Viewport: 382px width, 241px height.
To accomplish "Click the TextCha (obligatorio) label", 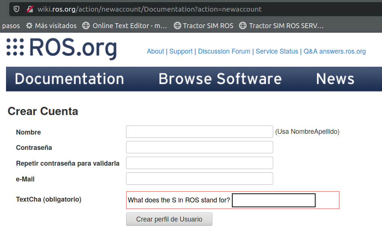I will click(49, 199).
